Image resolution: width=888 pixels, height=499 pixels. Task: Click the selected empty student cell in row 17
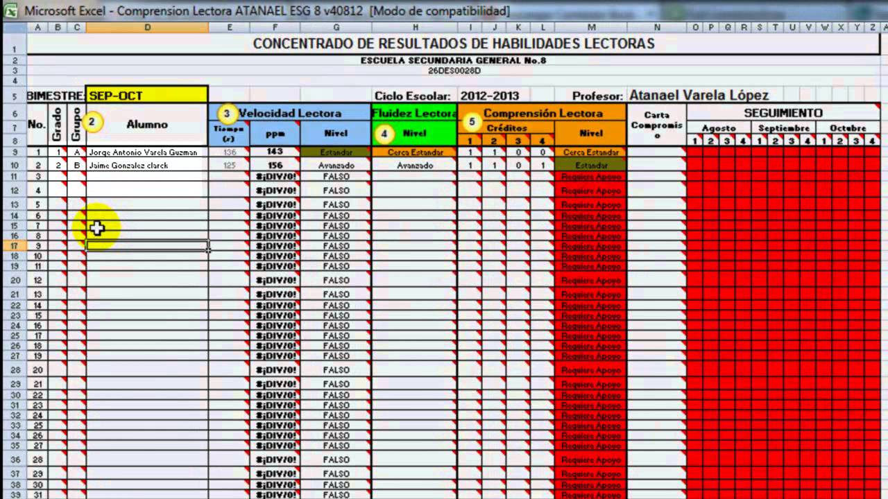pyautogui.click(x=147, y=246)
